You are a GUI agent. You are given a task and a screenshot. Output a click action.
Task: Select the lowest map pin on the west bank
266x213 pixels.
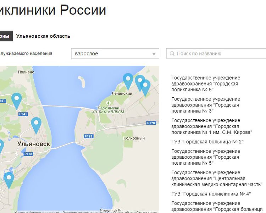pos(9,179)
